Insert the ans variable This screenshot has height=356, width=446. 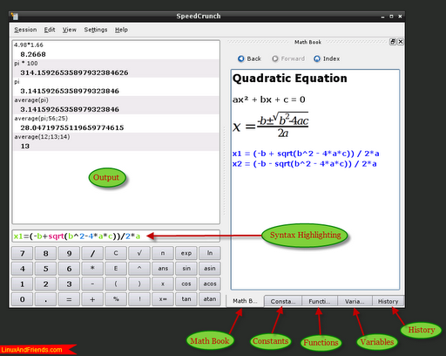coord(163,269)
